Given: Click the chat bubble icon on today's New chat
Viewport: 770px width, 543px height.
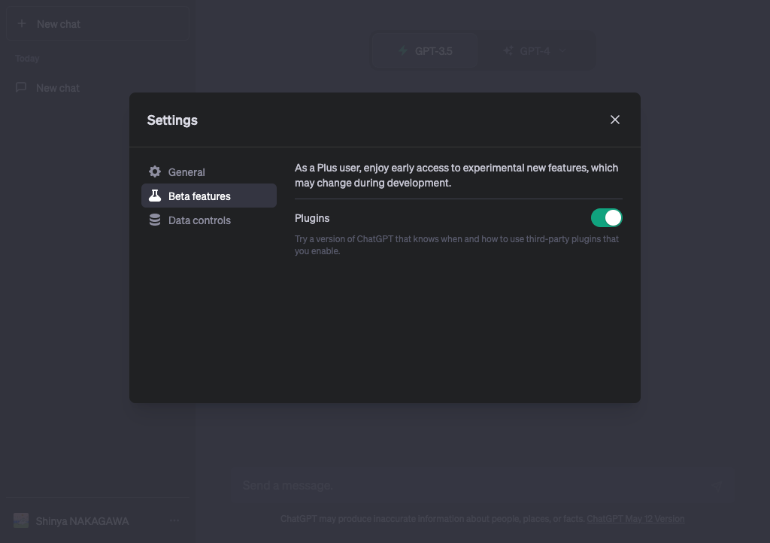Looking at the screenshot, I should [x=21, y=88].
